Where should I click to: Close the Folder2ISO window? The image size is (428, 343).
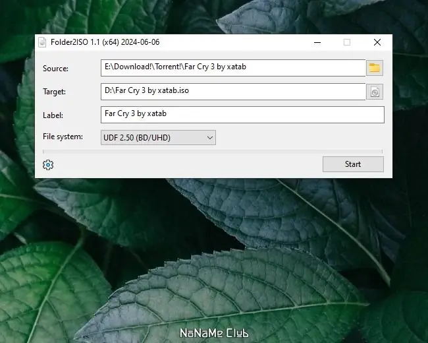[377, 42]
